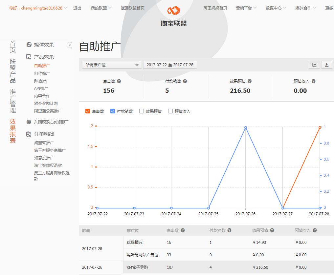Click help icon next to 点击数 summary
The image size is (334, 275).
119,81
